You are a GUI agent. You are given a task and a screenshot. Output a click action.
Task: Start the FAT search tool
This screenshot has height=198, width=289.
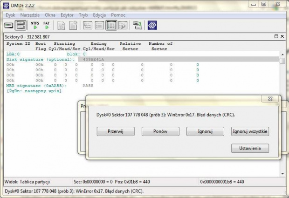(x=47, y=25)
